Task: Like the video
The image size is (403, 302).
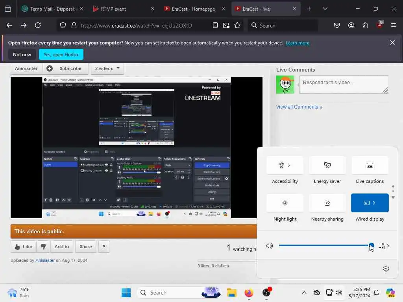Action: tap(23, 247)
